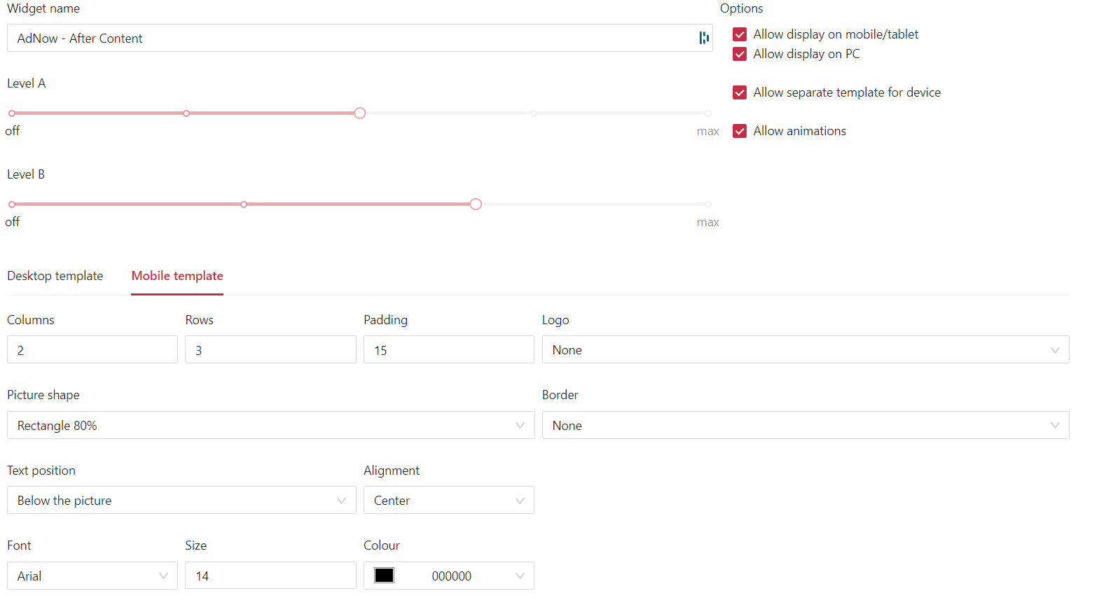
Task: Uncheck Allow display on mobile/tablet
Action: (740, 34)
